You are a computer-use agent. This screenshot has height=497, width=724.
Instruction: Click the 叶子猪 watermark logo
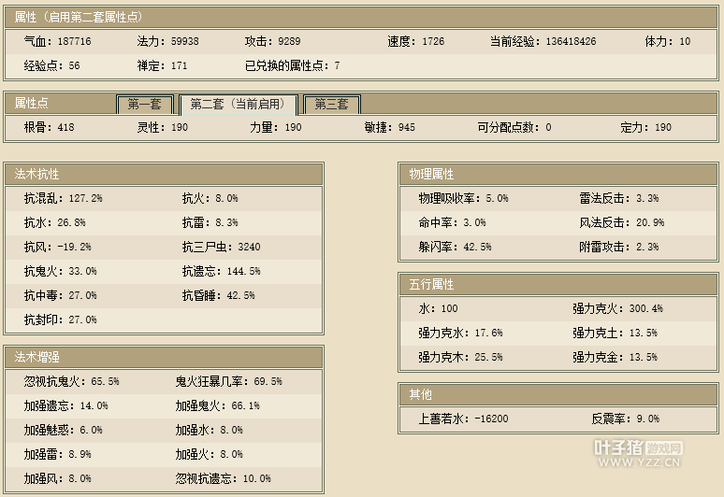pyautogui.click(x=639, y=453)
